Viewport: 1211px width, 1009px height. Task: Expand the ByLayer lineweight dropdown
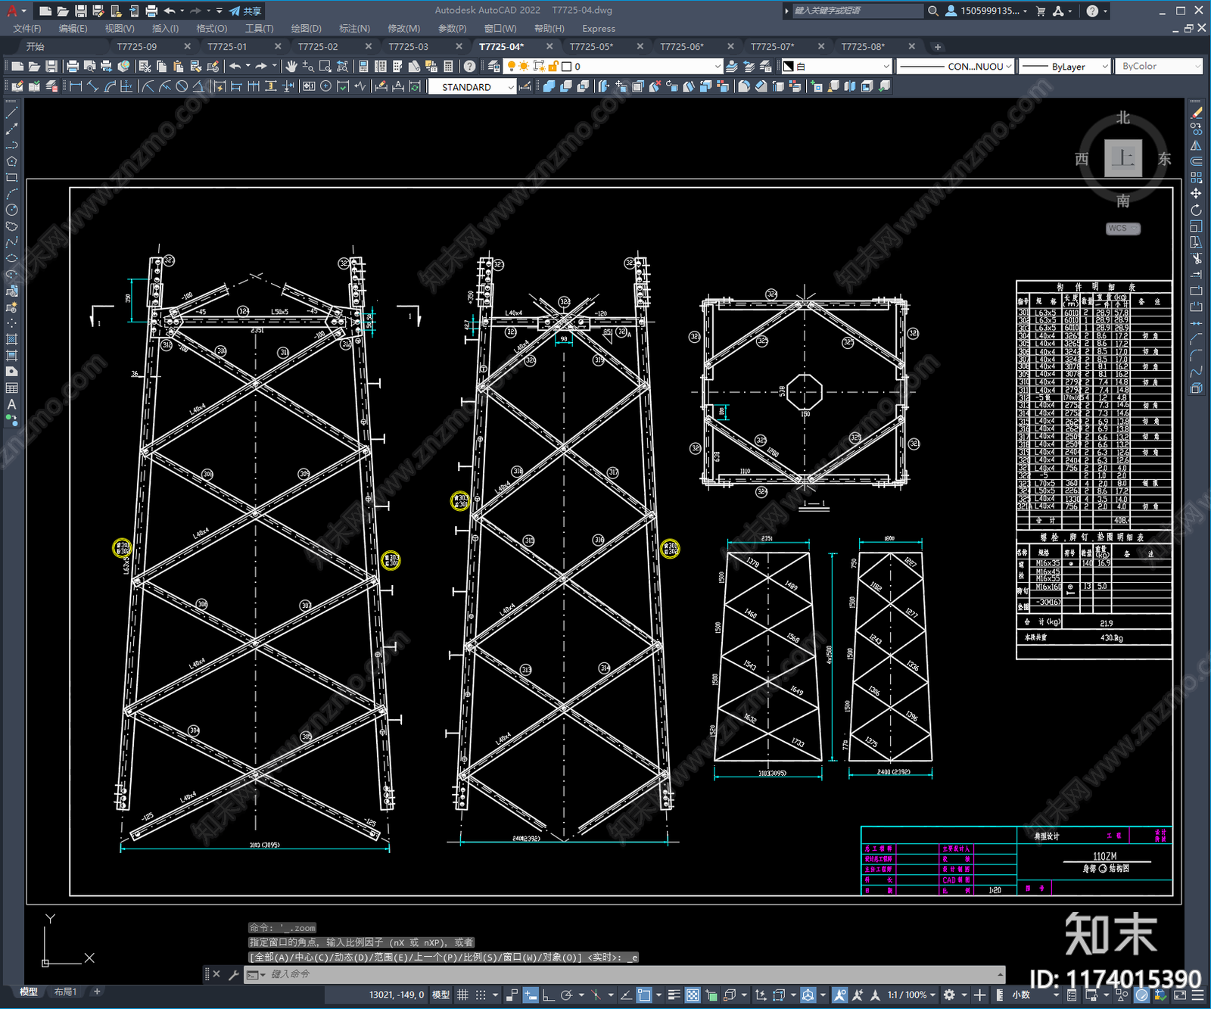tap(1065, 67)
